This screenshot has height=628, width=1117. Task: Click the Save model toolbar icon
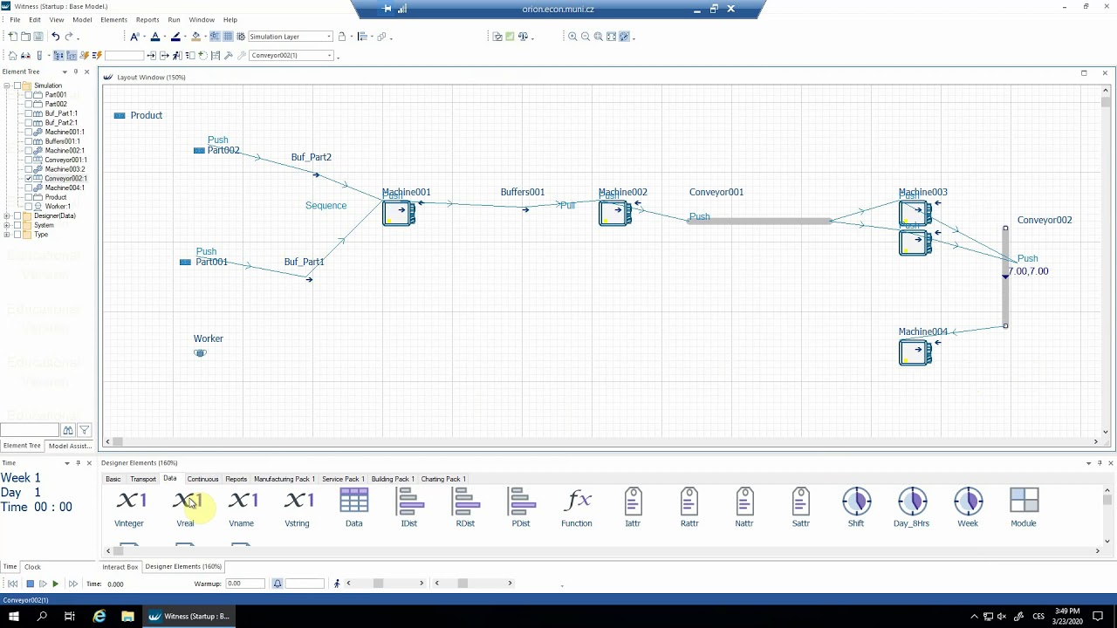[38, 37]
